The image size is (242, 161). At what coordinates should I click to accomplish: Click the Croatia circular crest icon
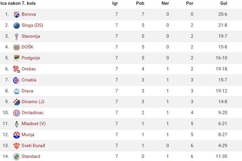(x=17, y=80)
